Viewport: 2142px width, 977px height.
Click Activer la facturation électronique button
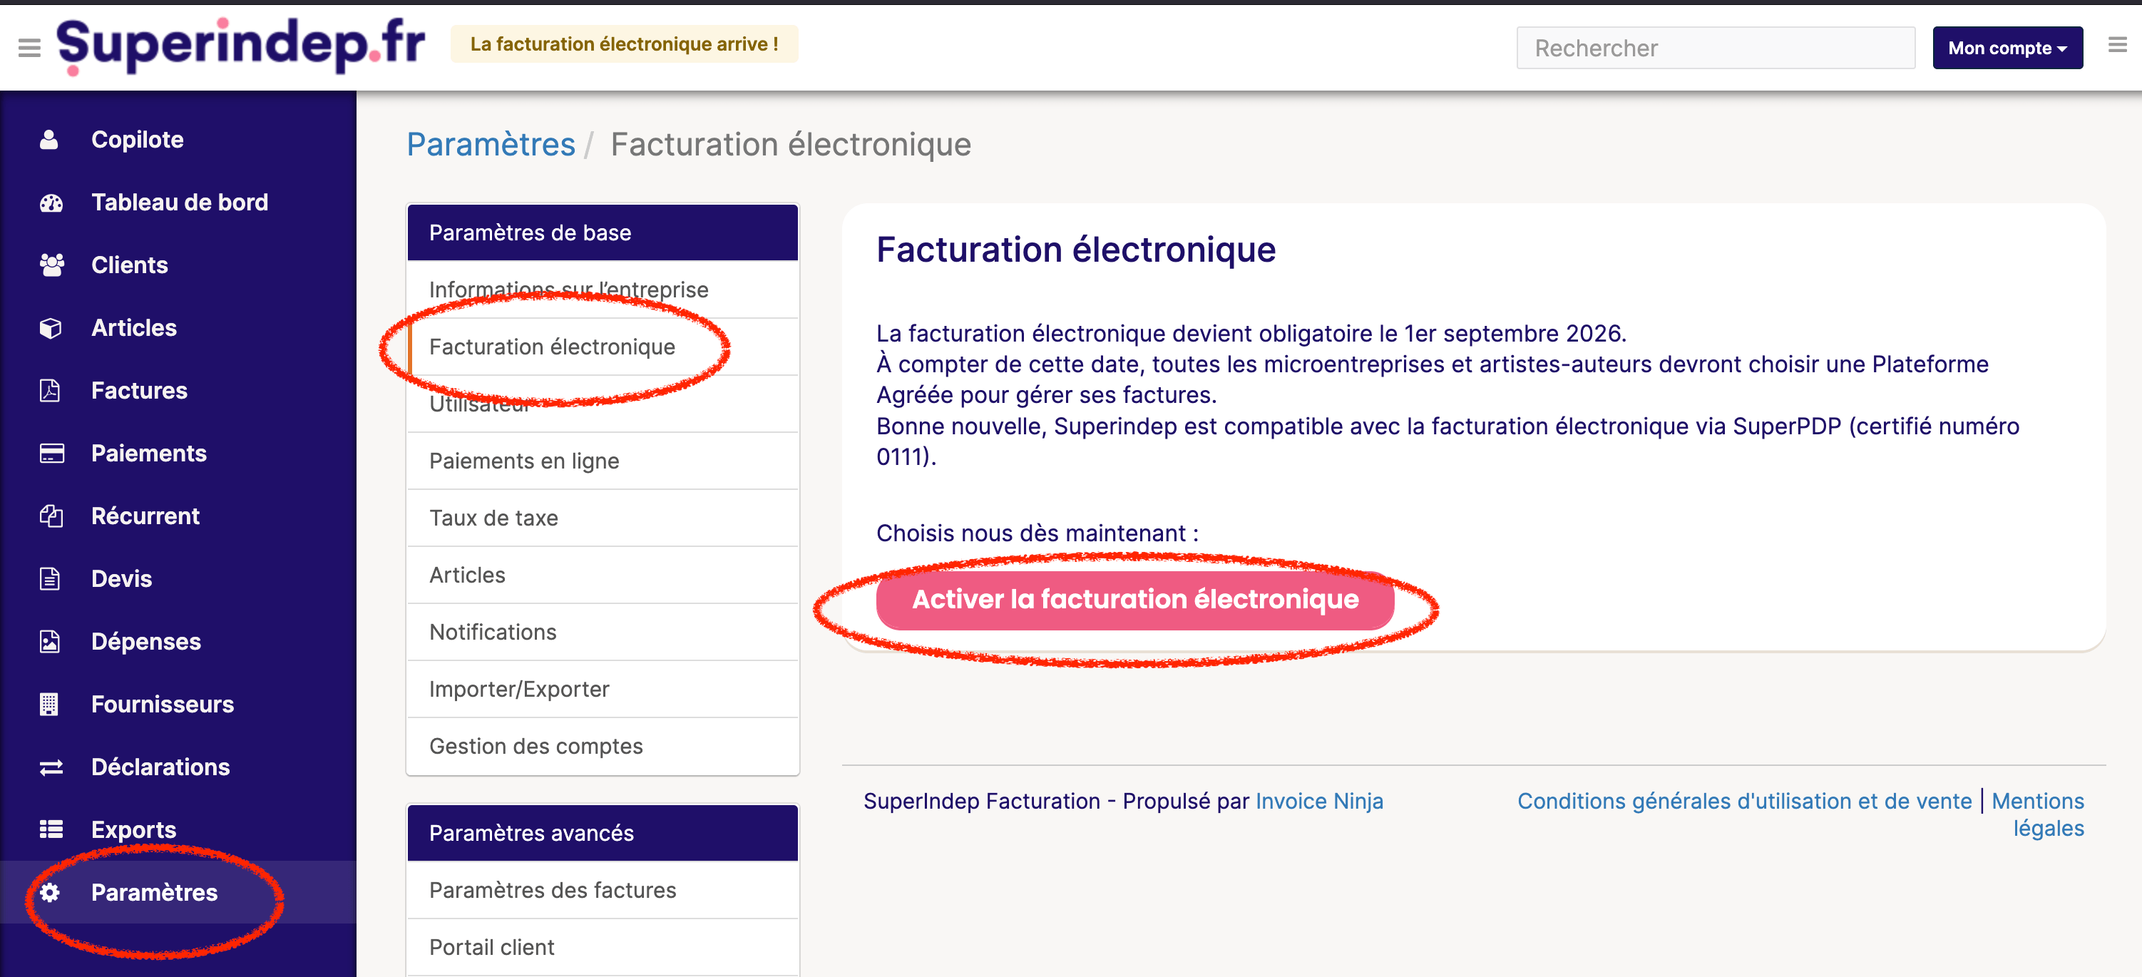coord(1135,600)
